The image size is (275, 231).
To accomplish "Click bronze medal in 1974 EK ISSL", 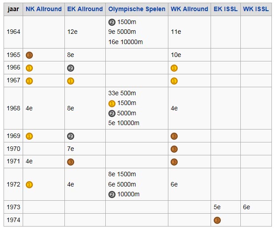I will (217, 220).
